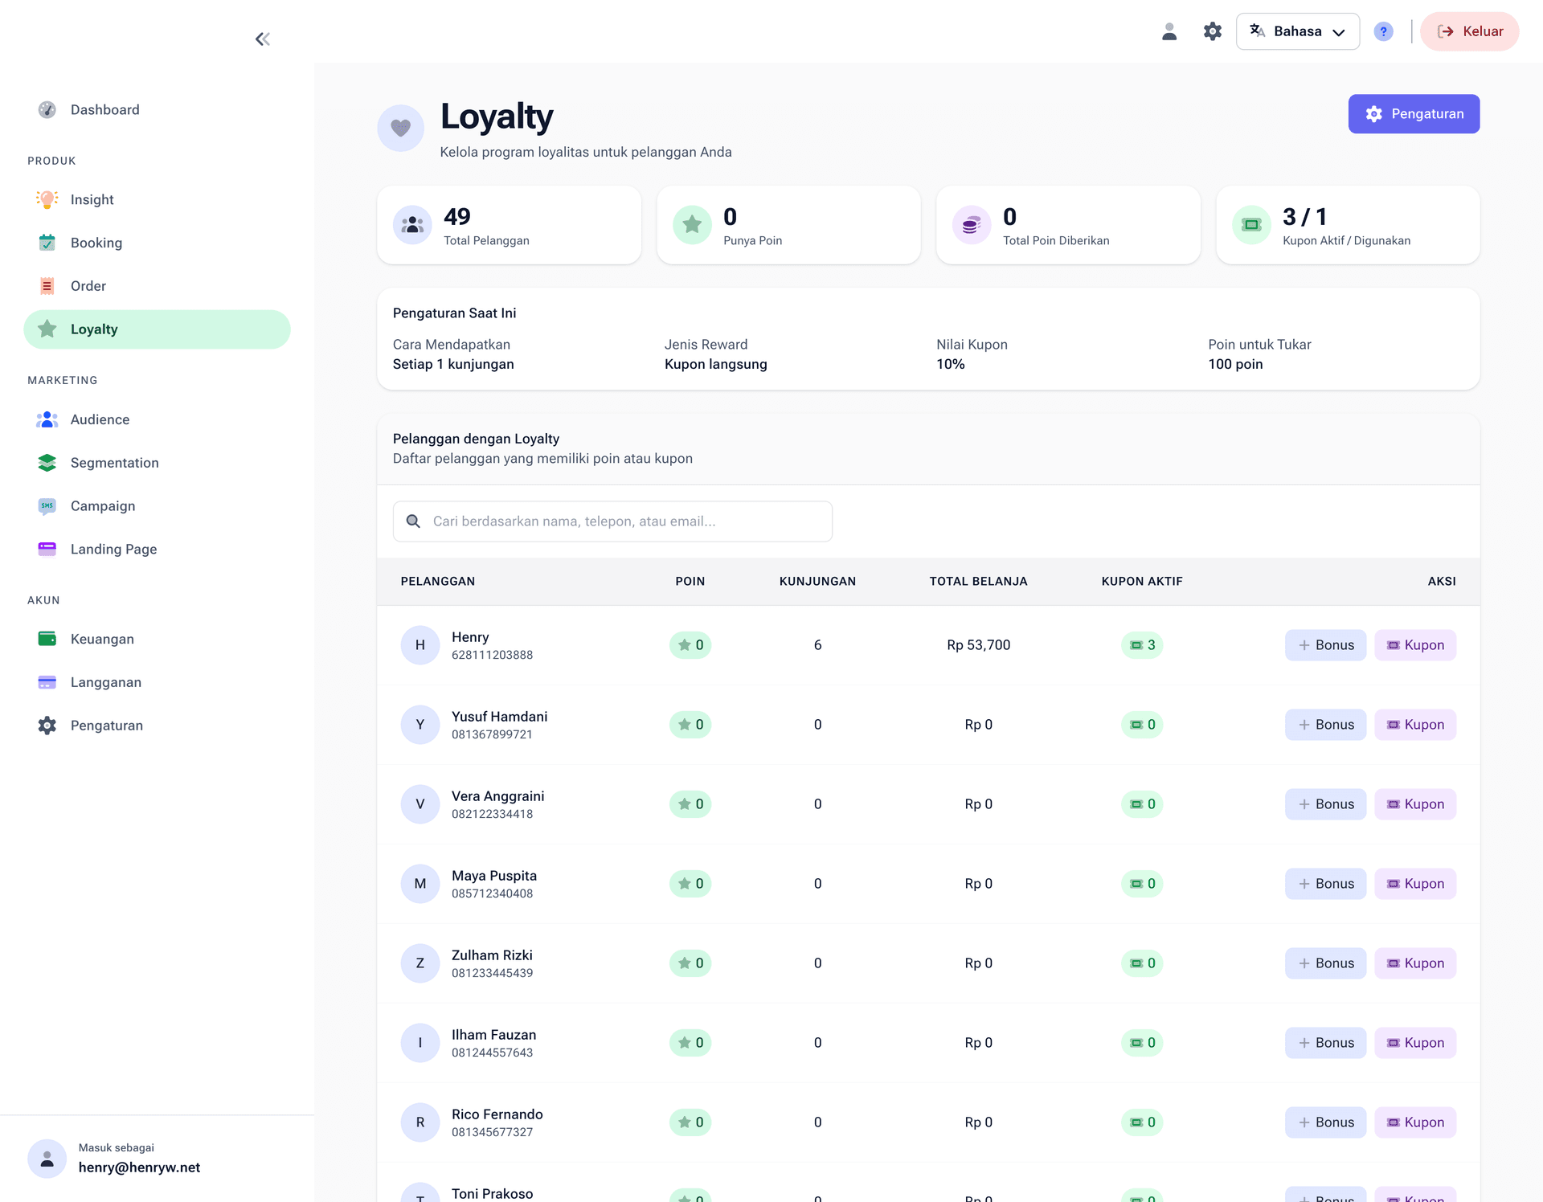Collapse the sidebar with the chevron arrows
1543x1202 pixels.
[262, 38]
